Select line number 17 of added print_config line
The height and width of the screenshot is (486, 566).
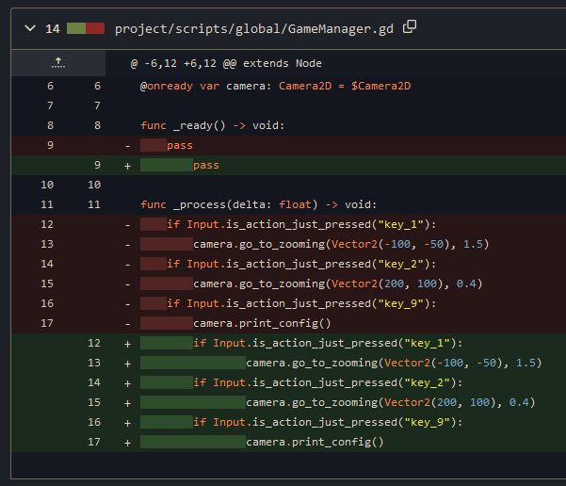(94, 442)
